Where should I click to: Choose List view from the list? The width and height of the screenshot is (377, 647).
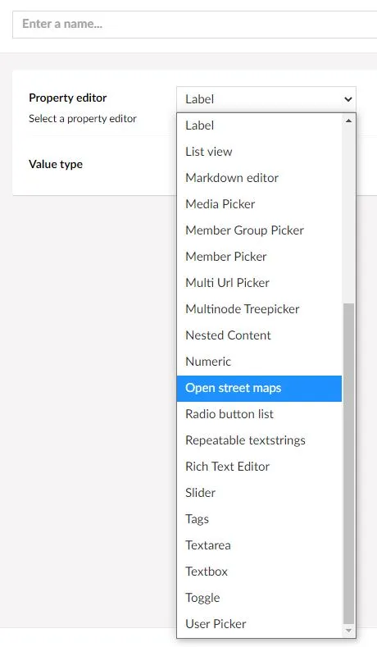[x=260, y=152]
